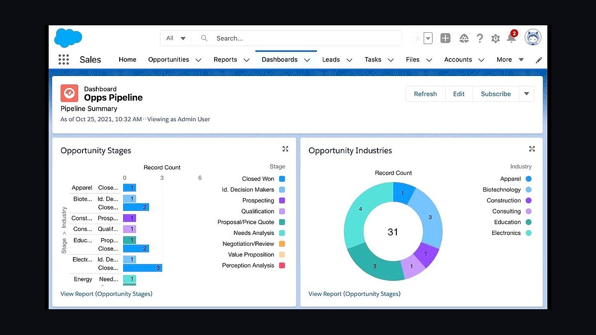Switch to the Accounts tab
The image size is (596, 335).
[458, 60]
